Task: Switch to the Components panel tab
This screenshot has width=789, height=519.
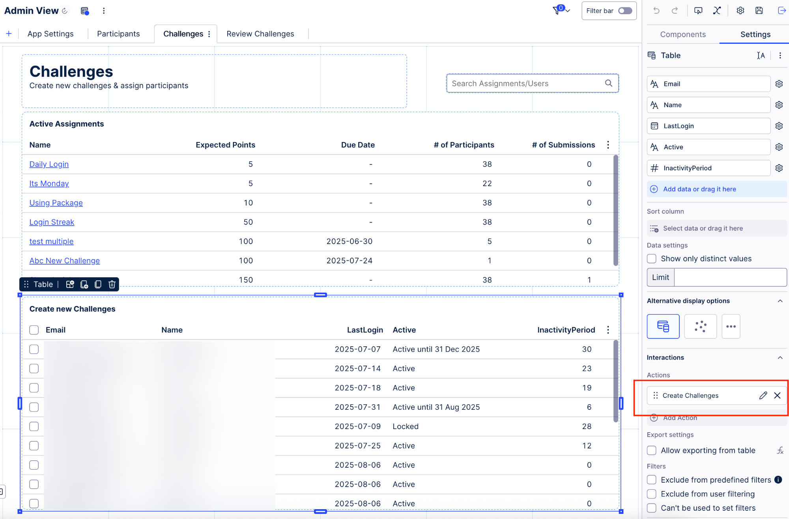Action: point(683,34)
